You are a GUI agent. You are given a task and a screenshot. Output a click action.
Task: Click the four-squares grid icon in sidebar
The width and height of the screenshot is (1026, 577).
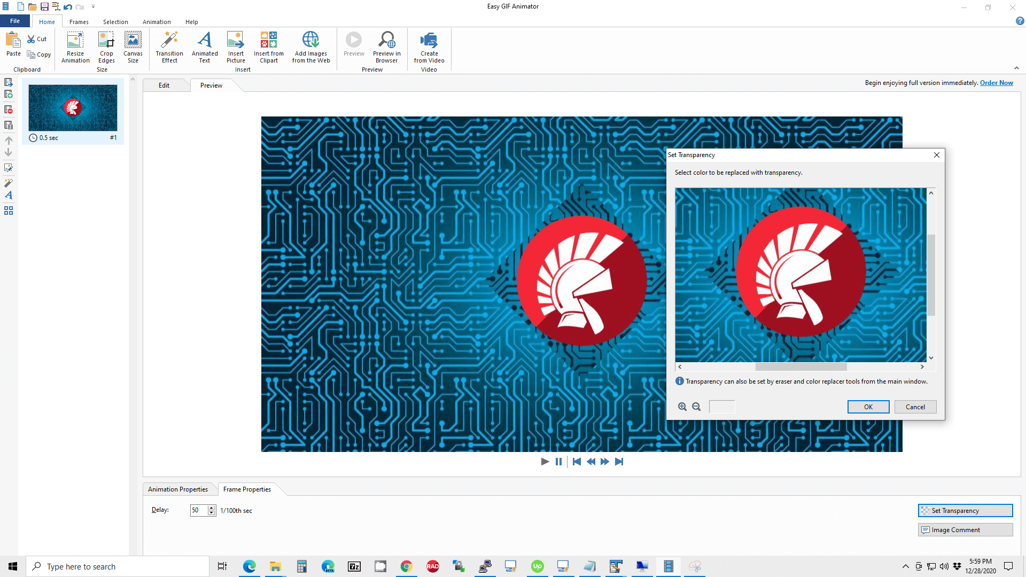(x=9, y=210)
